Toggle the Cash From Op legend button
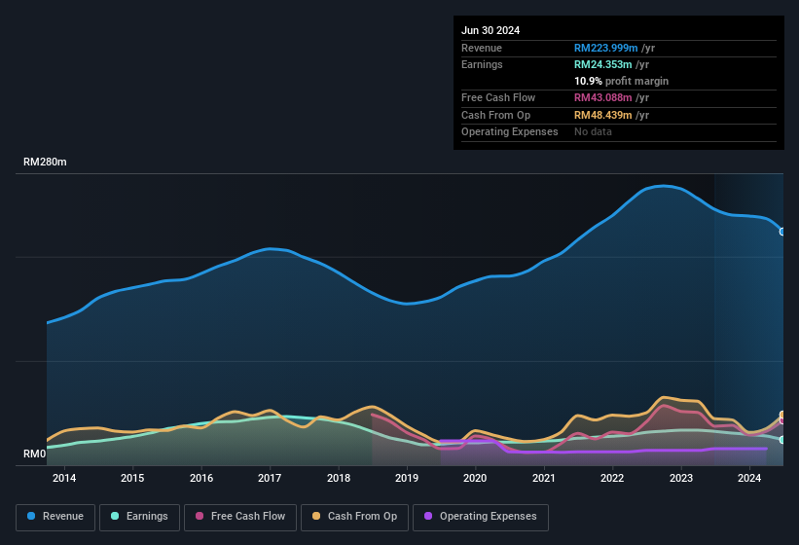 tap(354, 517)
